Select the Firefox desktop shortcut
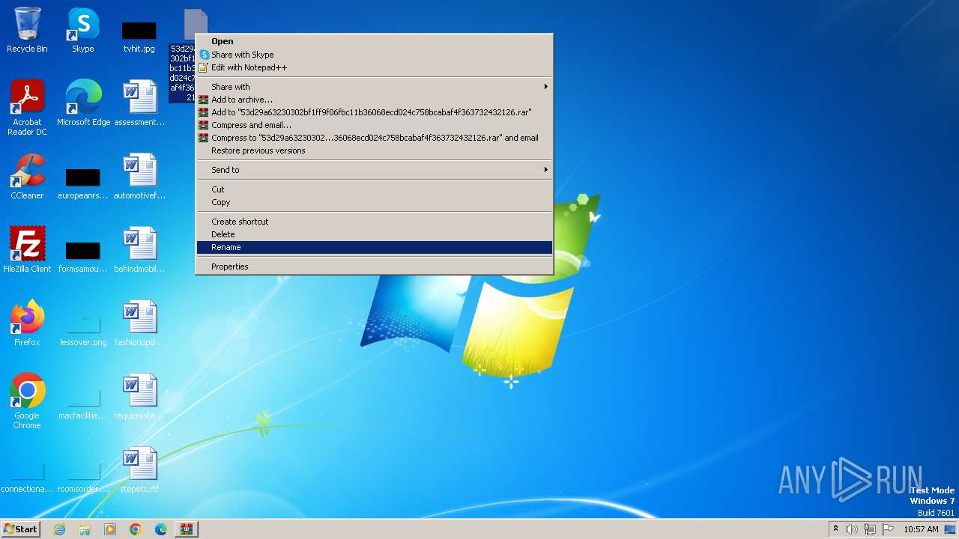Viewport: 959px width, 539px height. click(27, 324)
